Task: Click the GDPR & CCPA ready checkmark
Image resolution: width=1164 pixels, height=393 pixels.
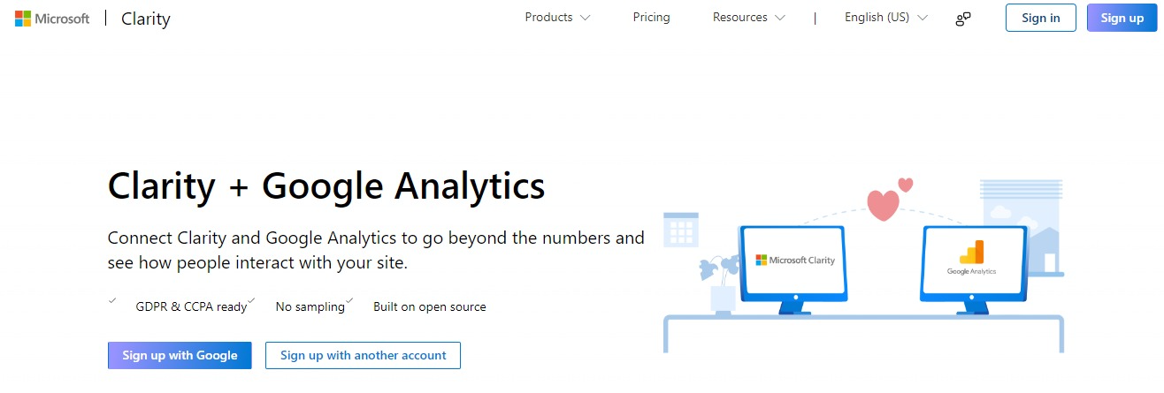Action: (112, 301)
